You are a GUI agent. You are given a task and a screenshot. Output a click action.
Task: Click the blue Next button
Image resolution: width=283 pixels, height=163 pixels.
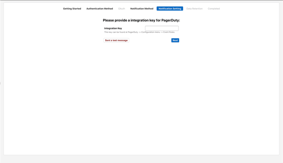coord(175,40)
